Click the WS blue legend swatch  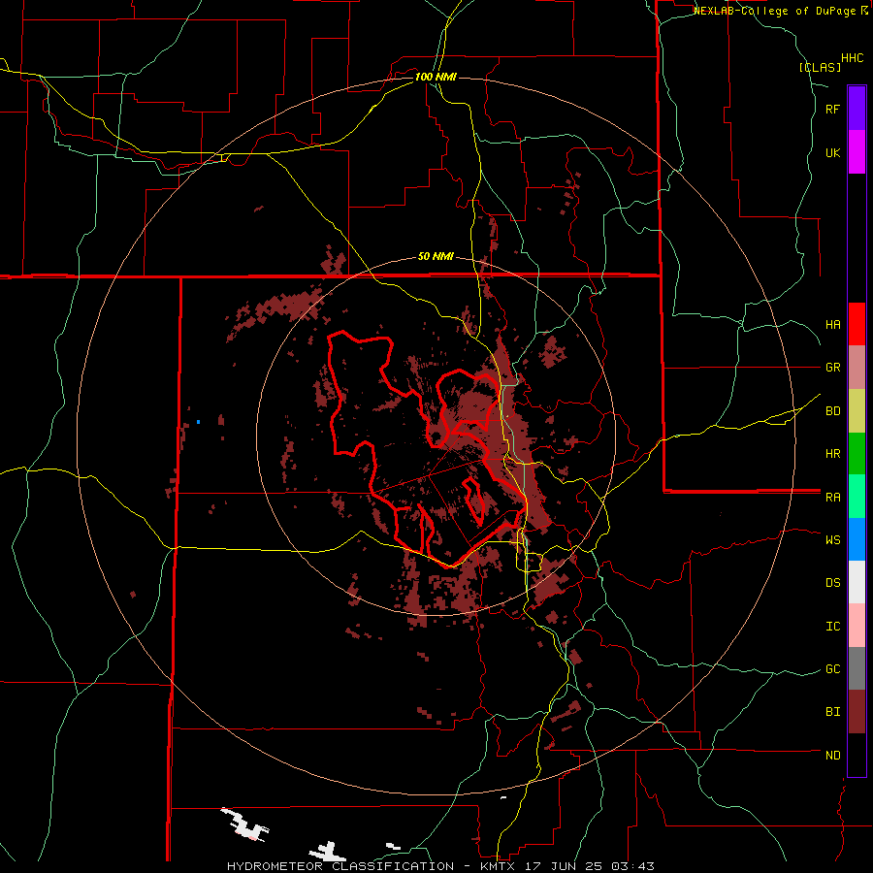pyautogui.click(x=857, y=539)
